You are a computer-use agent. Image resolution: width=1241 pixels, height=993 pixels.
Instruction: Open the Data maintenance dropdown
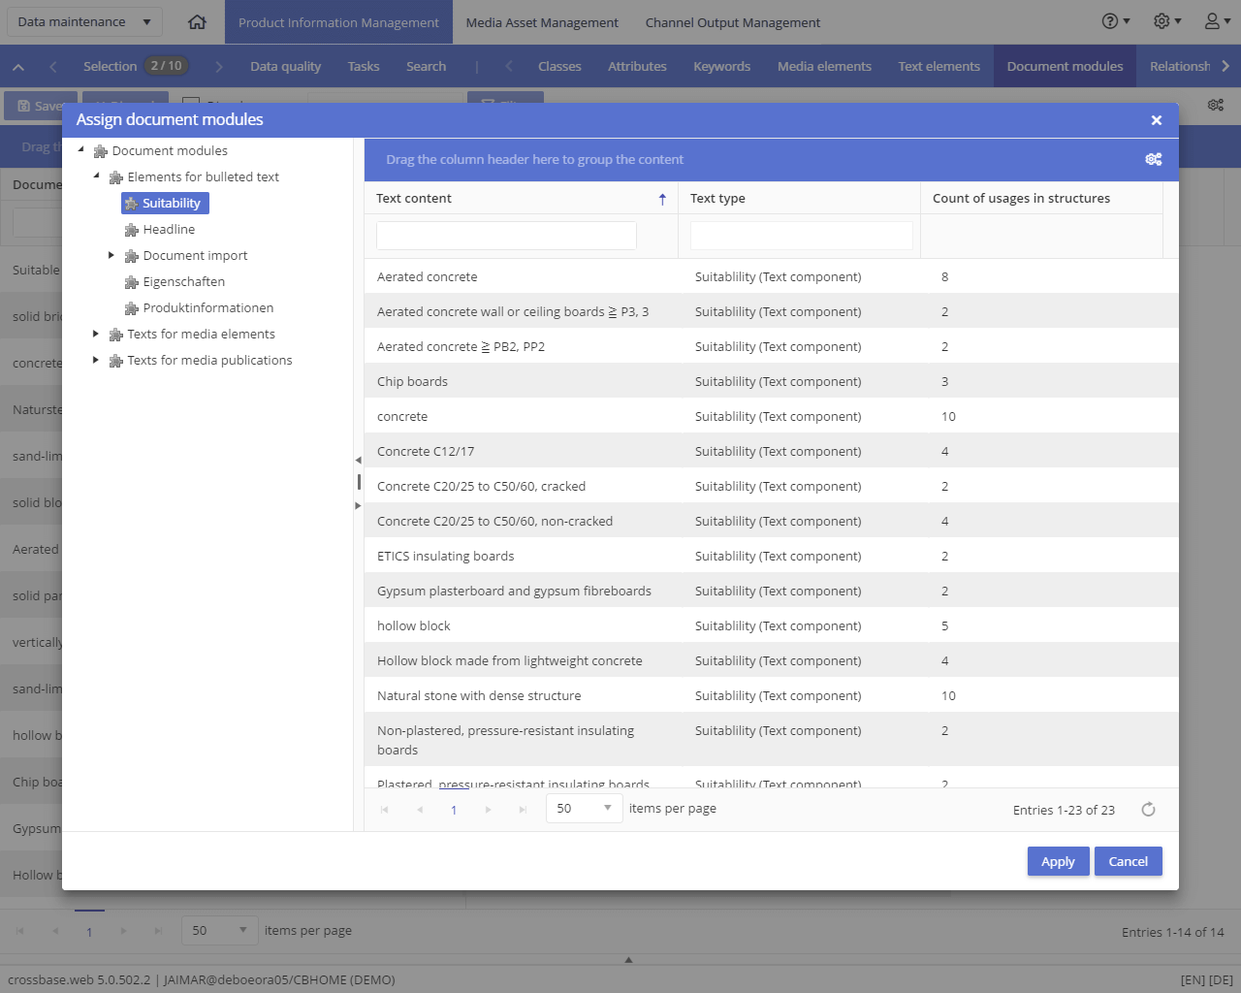pos(83,21)
